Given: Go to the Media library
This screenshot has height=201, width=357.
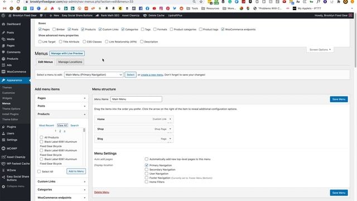Looking at the screenshot, I should click(11, 39).
